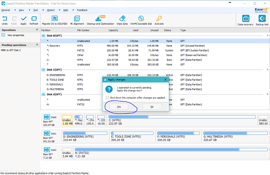
Task: Select pending operation MBR to GPT Disk 2
Action: 11,50
